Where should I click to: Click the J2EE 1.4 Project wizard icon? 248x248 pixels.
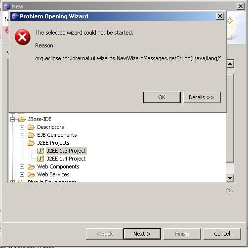tap(41, 159)
